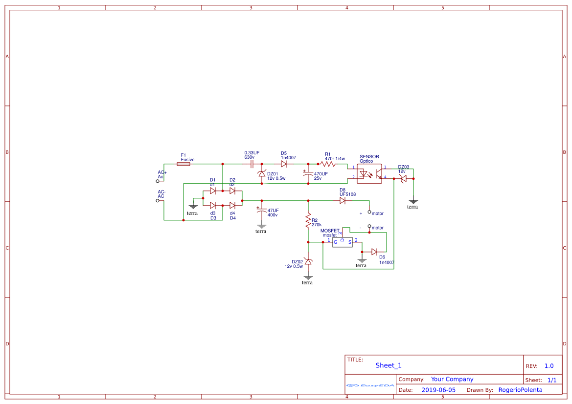Select the D2 bridge diode symbol
Viewport: 572px width, 404px height.
pos(232,191)
